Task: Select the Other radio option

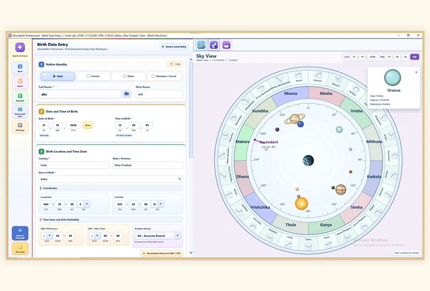Action: point(129,76)
